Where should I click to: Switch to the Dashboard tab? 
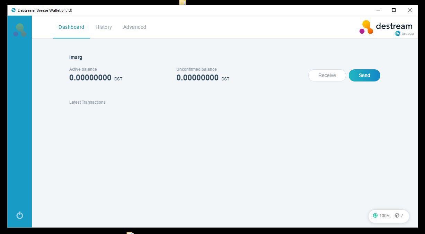[x=71, y=27]
